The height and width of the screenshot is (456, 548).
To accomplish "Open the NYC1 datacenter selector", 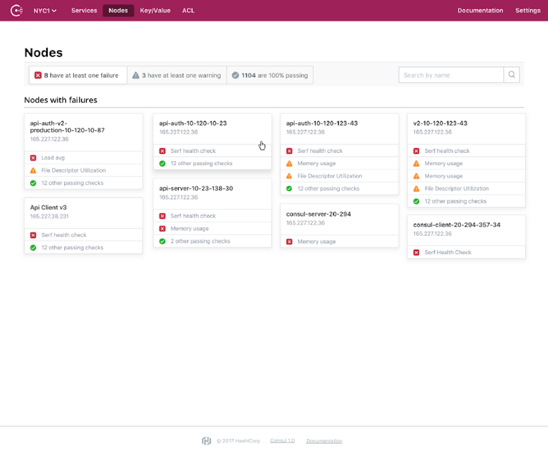I will coord(44,10).
